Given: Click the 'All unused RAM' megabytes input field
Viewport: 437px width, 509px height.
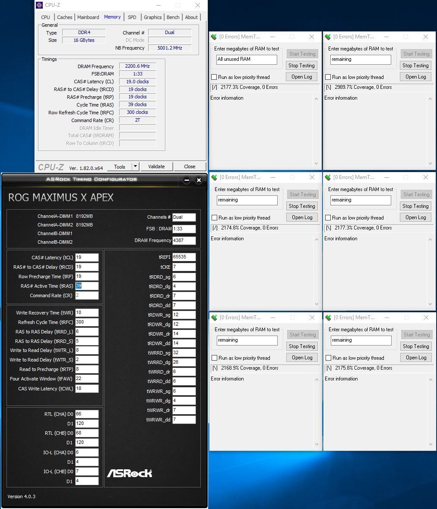Looking at the screenshot, I should (247, 60).
